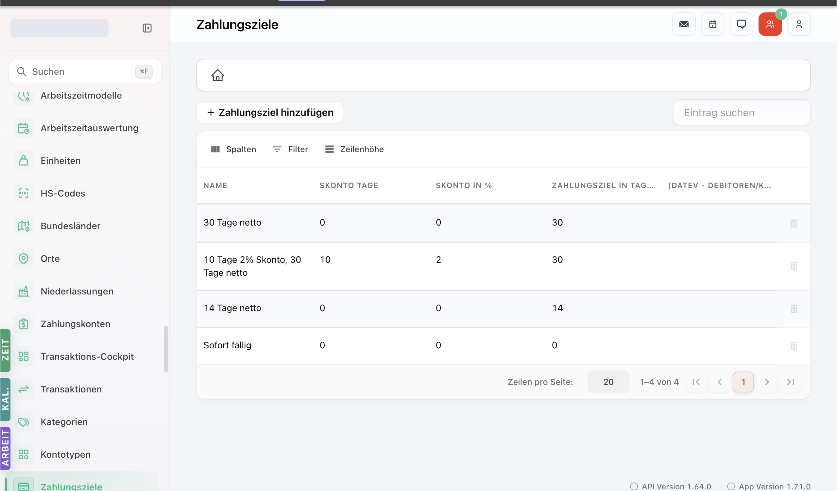Collapse the sidebar with the panel icon
The height and width of the screenshot is (491, 837).
click(x=147, y=28)
